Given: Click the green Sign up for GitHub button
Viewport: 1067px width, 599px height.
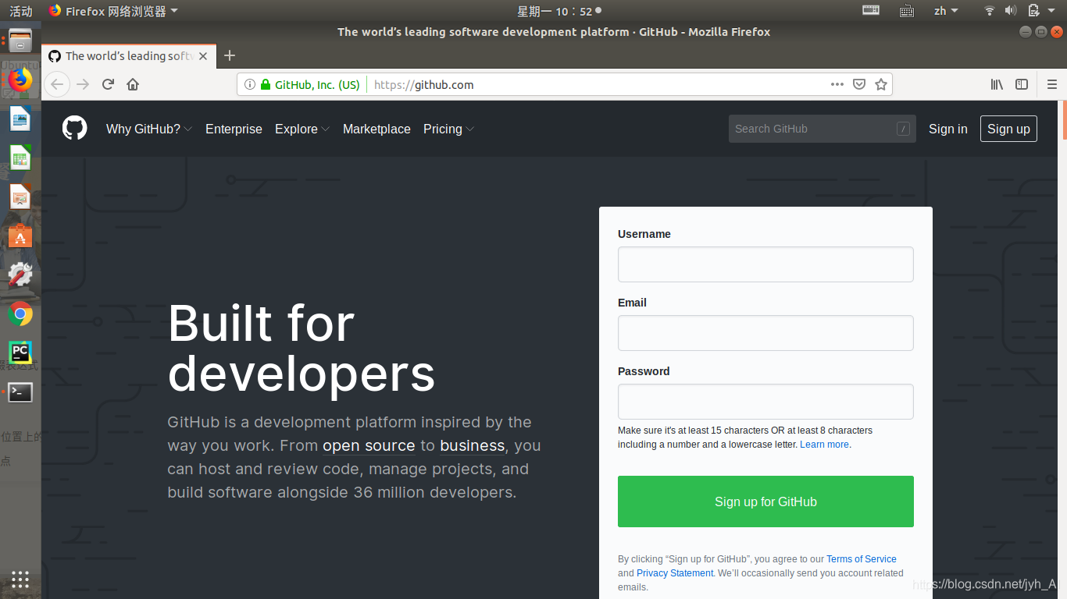Looking at the screenshot, I should tap(765, 502).
